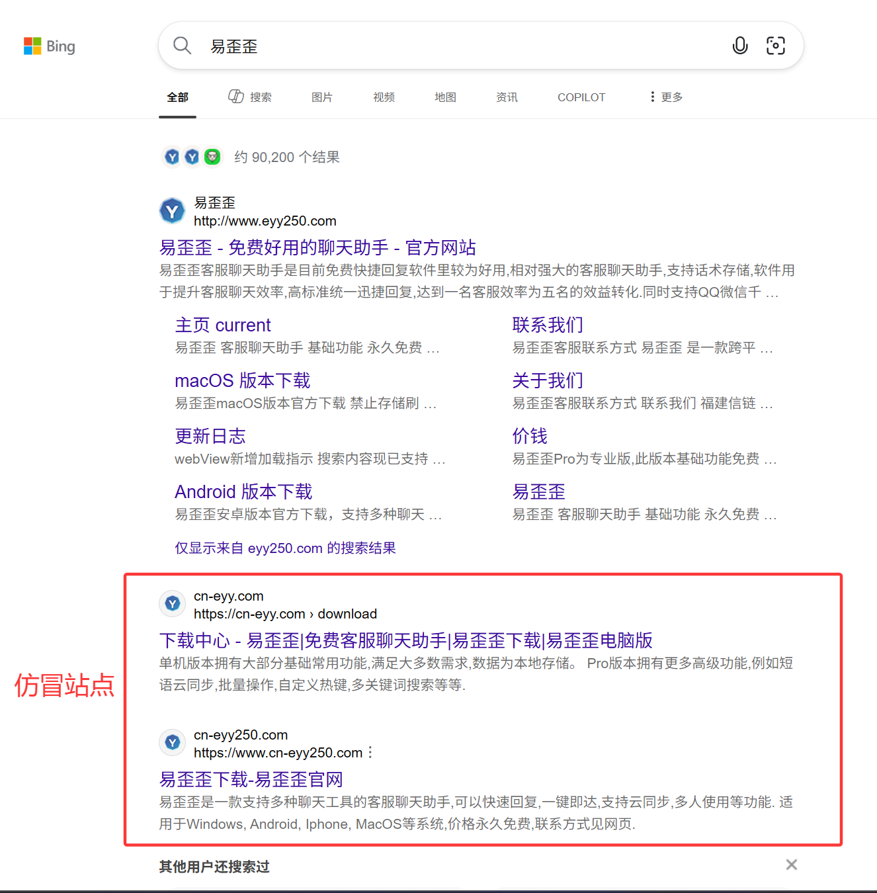Click the cn-eyy250.com result favicon
The image size is (877, 893).
pos(173,742)
